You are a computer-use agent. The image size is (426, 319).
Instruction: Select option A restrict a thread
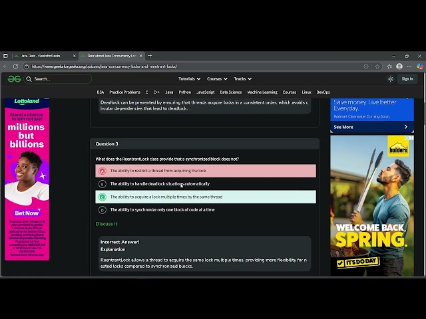[x=206, y=171]
